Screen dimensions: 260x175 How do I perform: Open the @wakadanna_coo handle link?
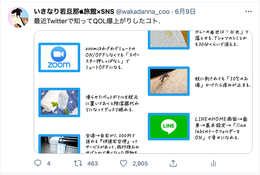(x=143, y=11)
